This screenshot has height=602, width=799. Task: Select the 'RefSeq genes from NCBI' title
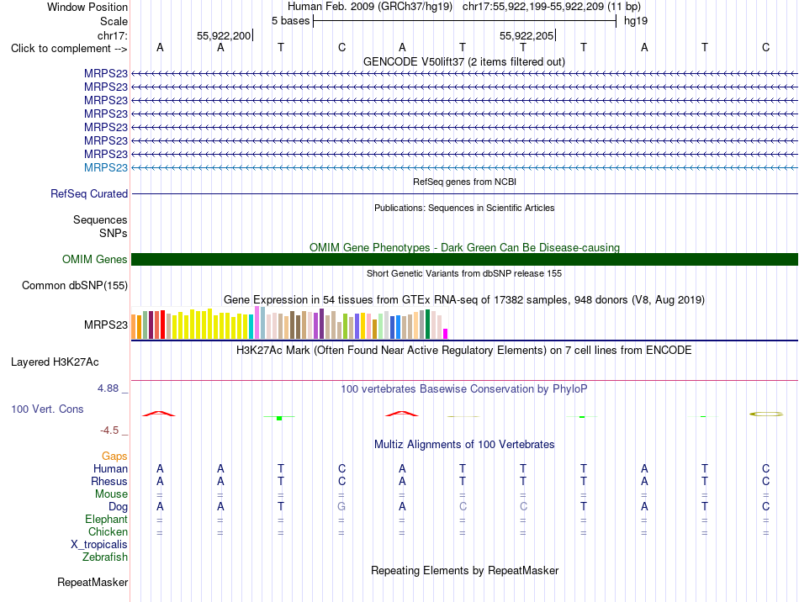pos(465,182)
